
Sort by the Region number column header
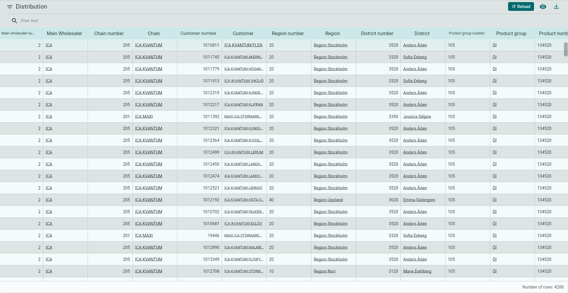(288, 33)
